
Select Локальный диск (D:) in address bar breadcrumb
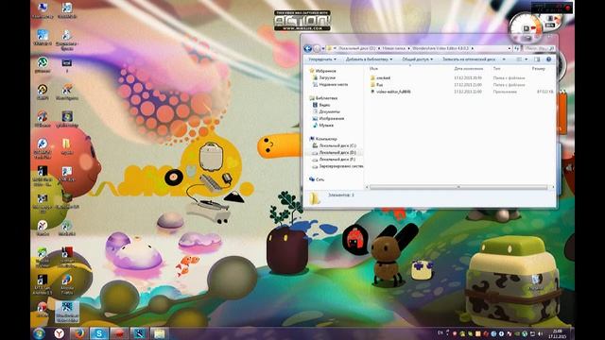coord(356,48)
